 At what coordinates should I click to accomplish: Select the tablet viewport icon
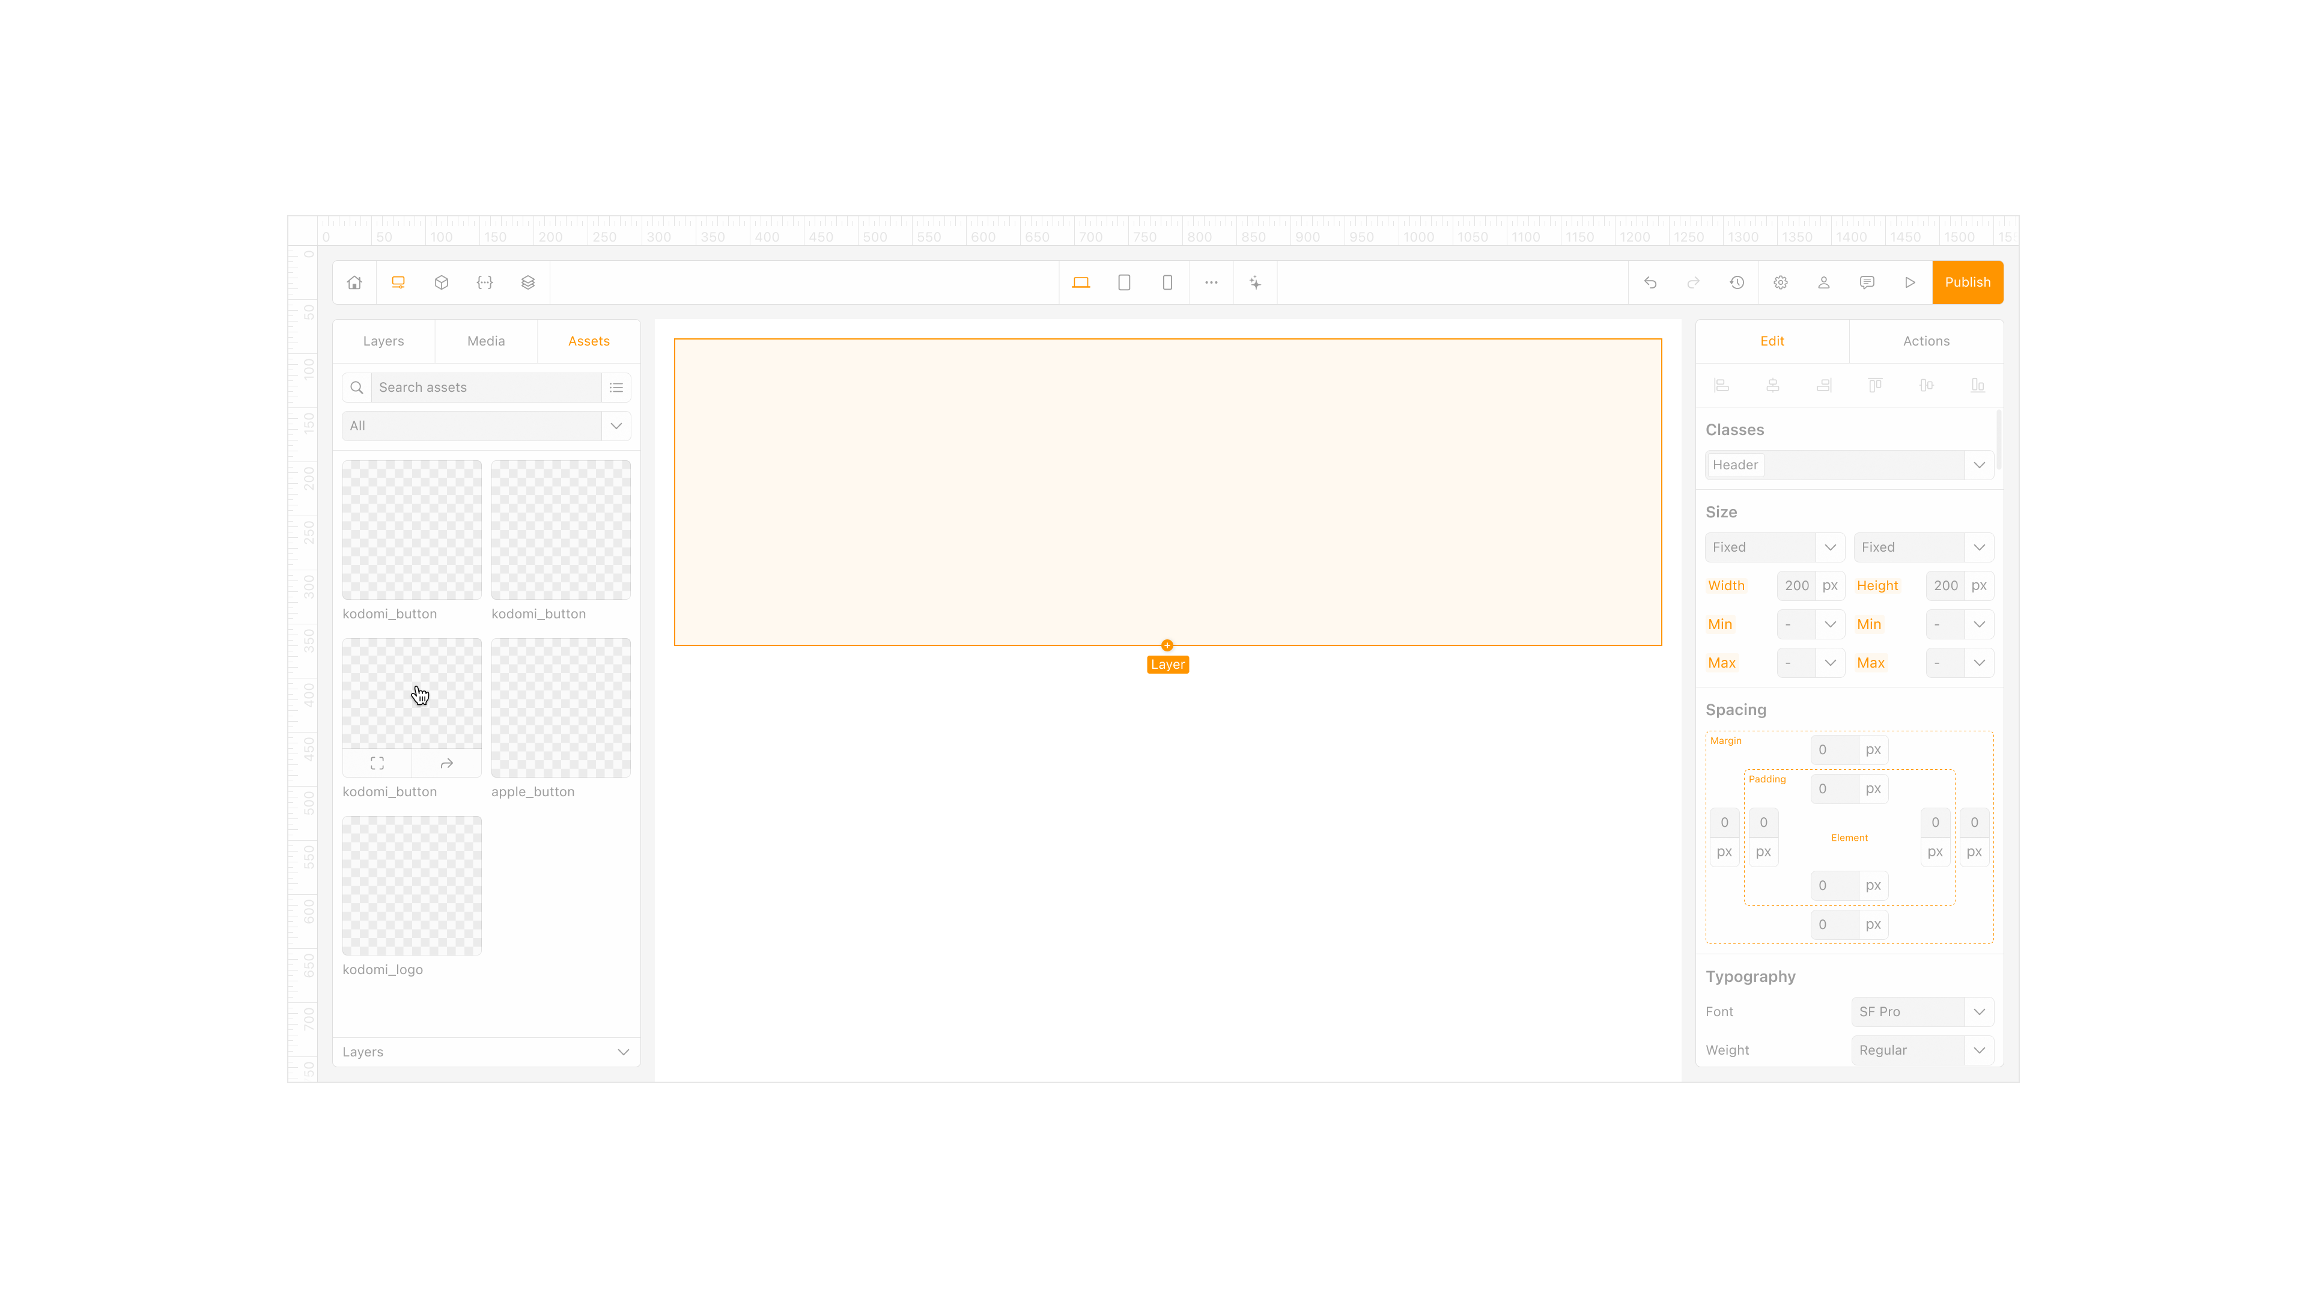1124,282
